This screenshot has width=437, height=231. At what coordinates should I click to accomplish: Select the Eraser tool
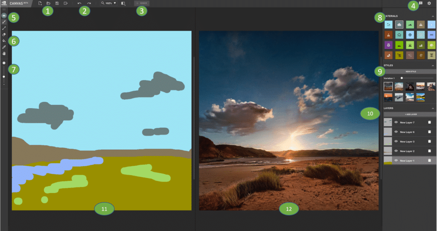4,34
